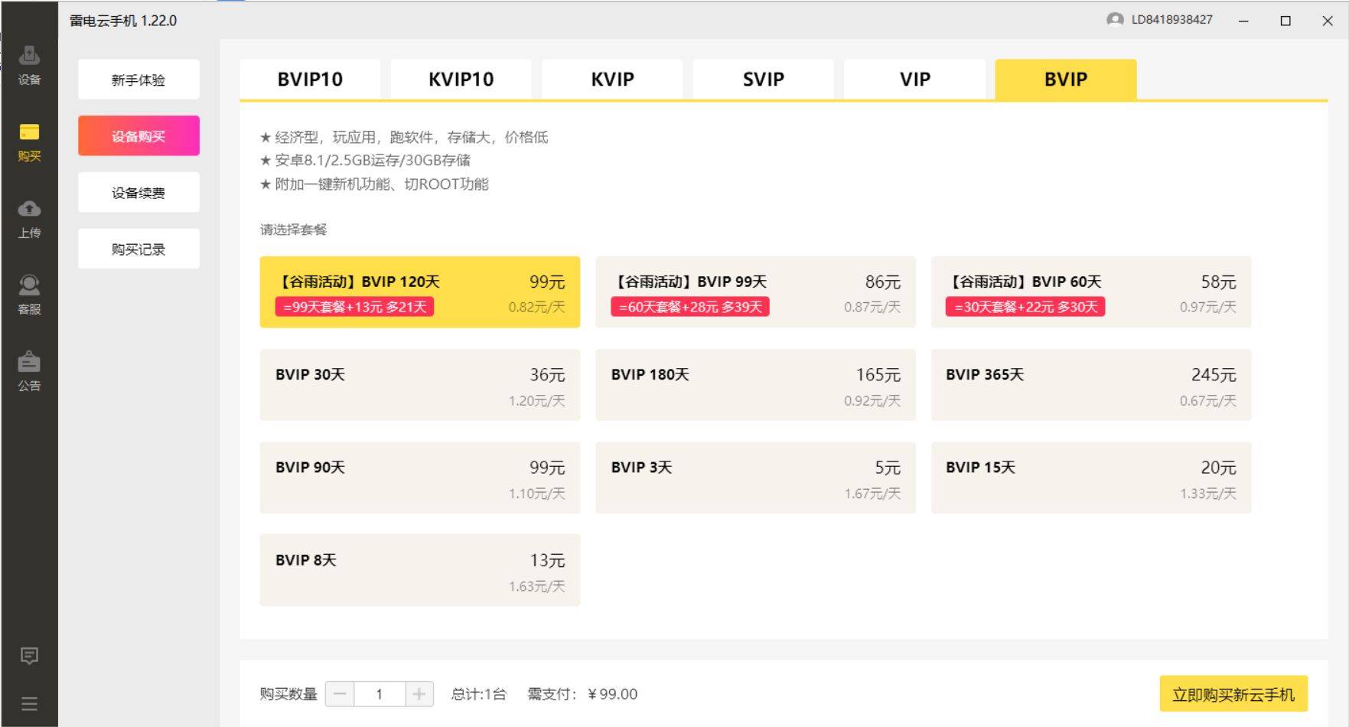Select BVIP 15天 20元 package
The width and height of the screenshot is (1349, 727).
coord(1091,478)
